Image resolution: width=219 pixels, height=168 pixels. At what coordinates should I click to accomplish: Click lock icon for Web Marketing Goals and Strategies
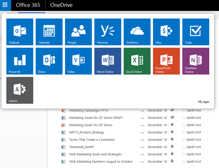[x=172, y=154]
